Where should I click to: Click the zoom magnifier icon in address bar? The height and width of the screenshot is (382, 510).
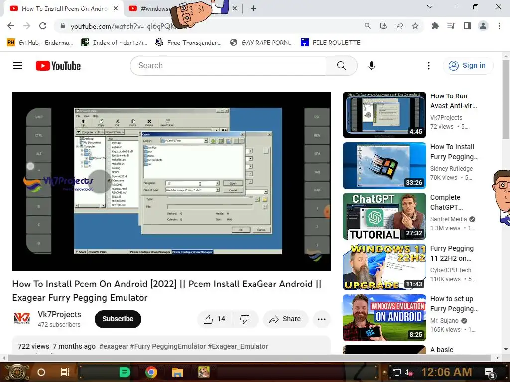pos(367,26)
